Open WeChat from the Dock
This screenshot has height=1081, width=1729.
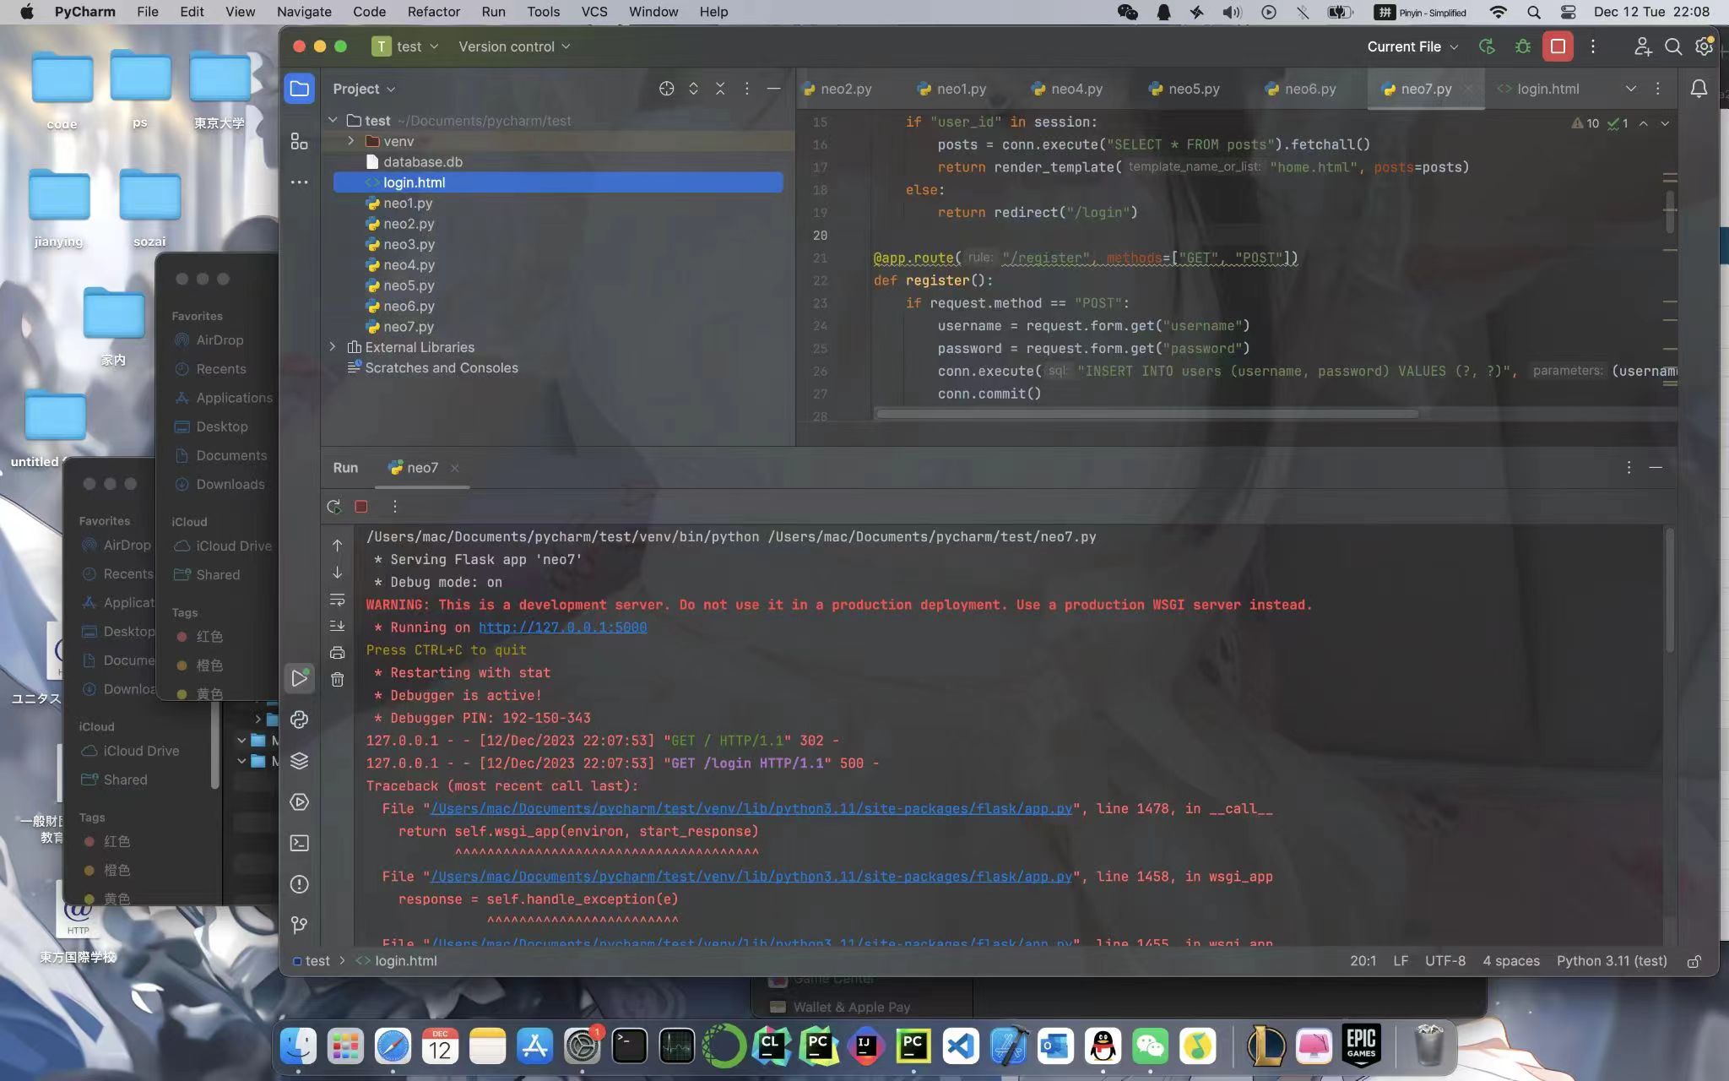coord(1150,1046)
